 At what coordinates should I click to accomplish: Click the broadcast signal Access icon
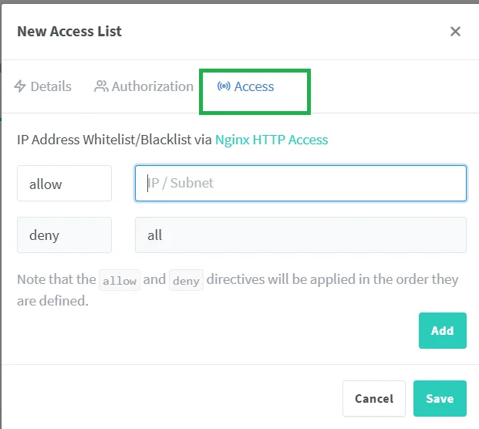pos(224,86)
